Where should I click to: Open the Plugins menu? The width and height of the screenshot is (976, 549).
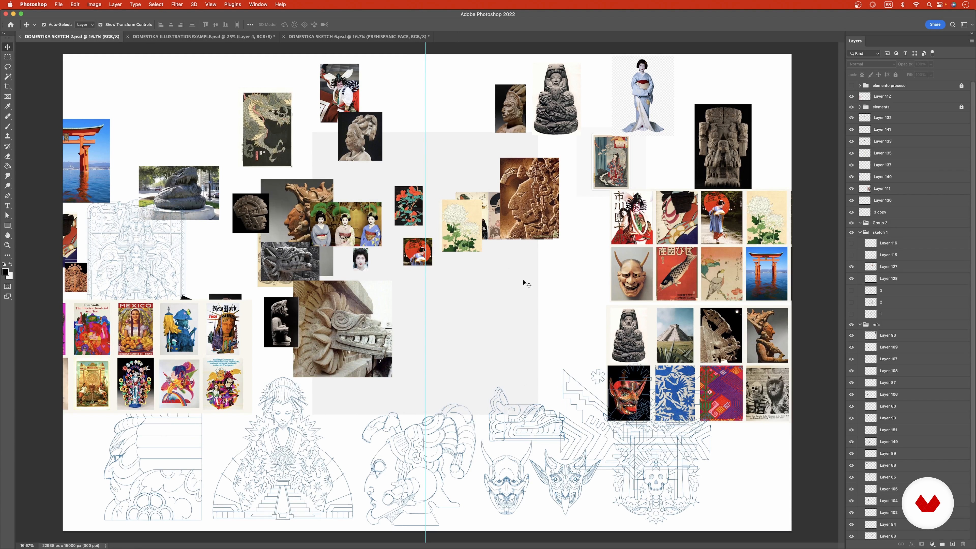[x=232, y=5]
